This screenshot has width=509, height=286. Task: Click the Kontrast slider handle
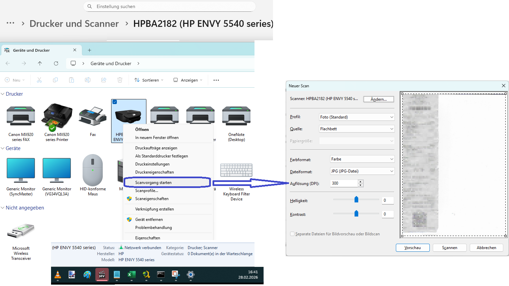pyautogui.click(x=357, y=213)
